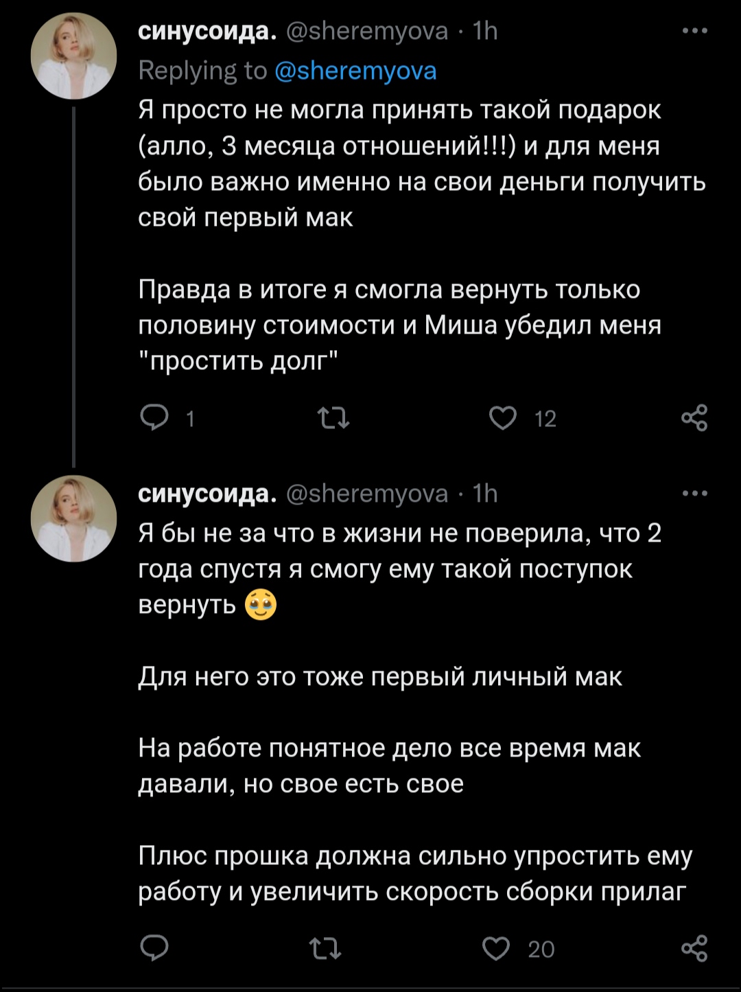Open синусоида profile name on second tweet
Viewport: 741px width, 992px height.
tap(207, 493)
